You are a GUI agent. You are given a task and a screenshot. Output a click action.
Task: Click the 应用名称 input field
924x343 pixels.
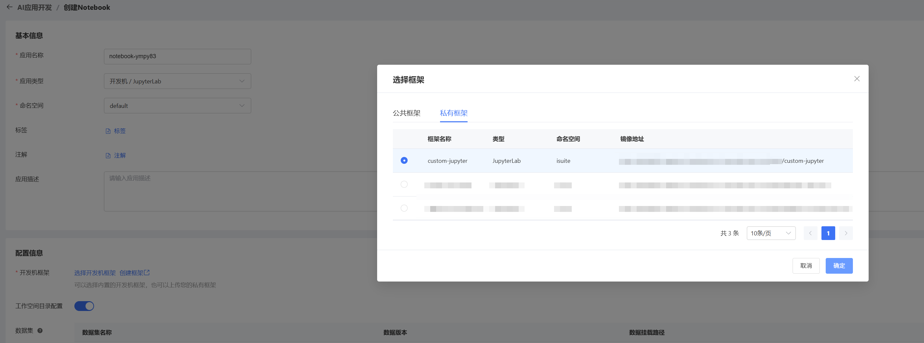177,57
